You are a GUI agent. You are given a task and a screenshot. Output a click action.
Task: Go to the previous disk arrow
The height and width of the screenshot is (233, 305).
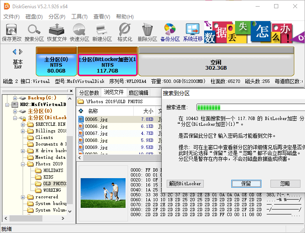coord(14,52)
